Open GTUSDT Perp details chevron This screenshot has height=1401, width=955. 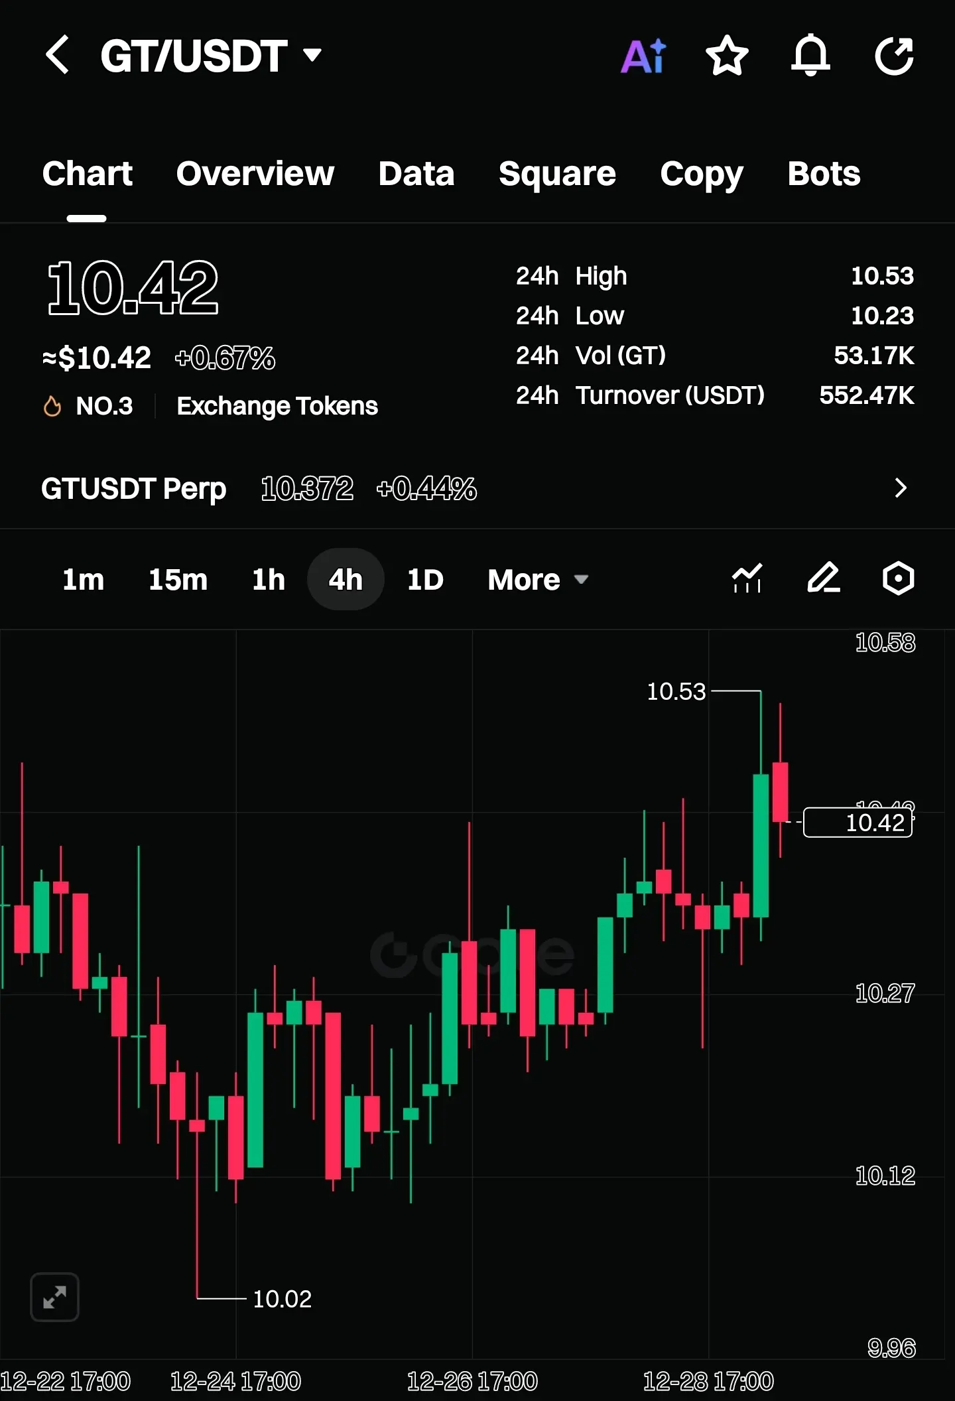point(900,488)
